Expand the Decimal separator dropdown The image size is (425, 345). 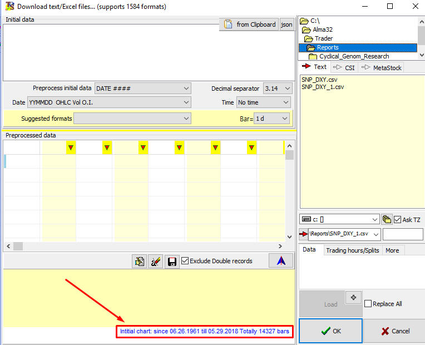277,88
